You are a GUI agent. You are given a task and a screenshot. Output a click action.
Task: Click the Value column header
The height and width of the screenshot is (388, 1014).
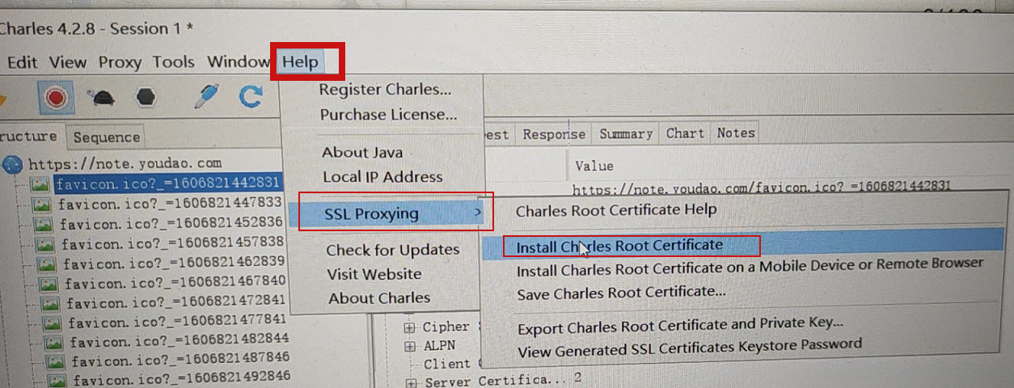(594, 167)
